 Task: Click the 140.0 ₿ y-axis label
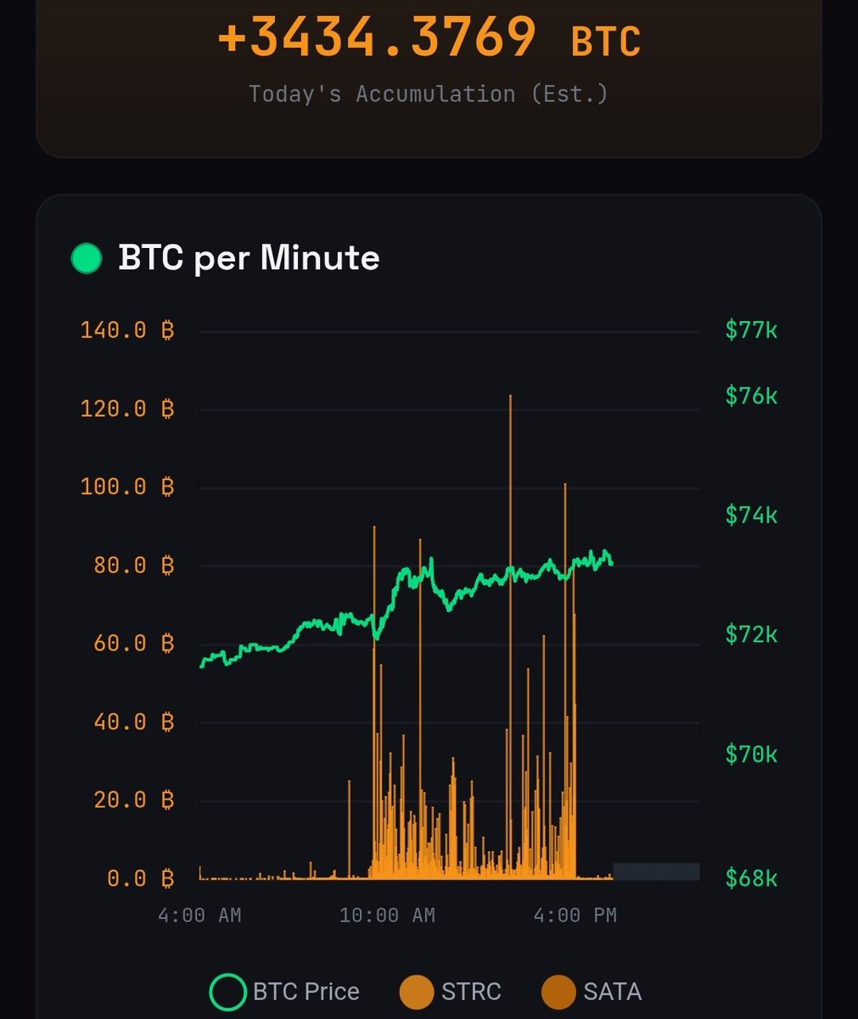coord(127,330)
